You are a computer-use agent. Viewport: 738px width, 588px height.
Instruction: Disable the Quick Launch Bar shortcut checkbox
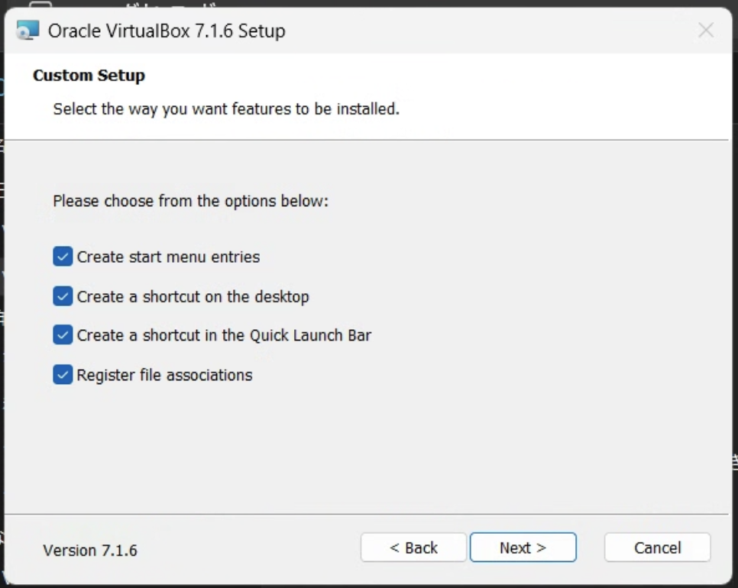point(63,335)
